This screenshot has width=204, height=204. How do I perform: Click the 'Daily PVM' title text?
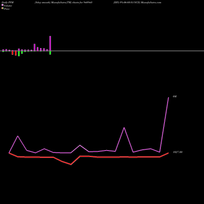8,2
